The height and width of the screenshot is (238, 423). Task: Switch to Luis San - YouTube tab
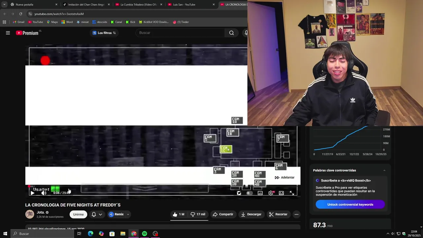coord(191,5)
